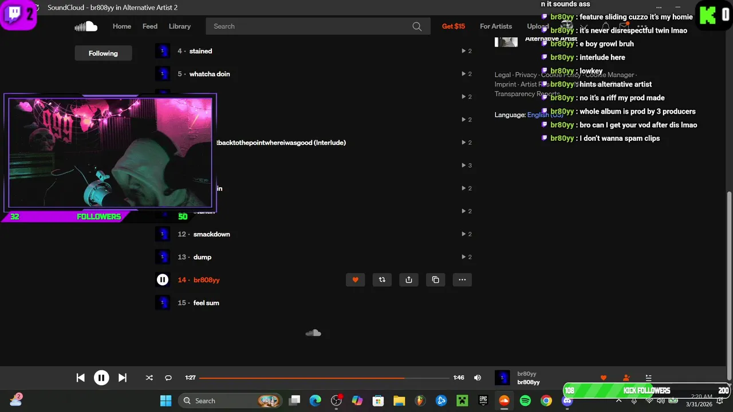Open the Library tab
The width and height of the screenshot is (733, 412).
point(180,26)
